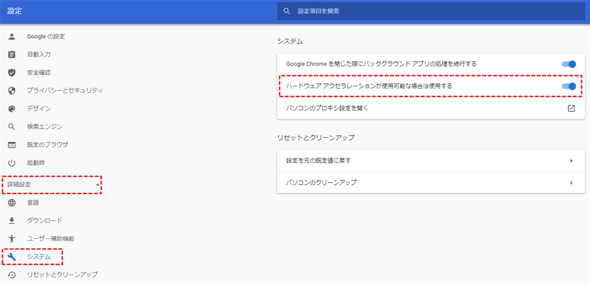Open ユーザー補助機能 settings
The height and width of the screenshot is (284, 590).
51,238
